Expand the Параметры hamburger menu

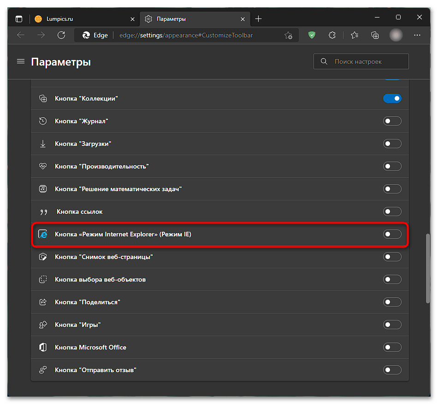tap(21, 61)
